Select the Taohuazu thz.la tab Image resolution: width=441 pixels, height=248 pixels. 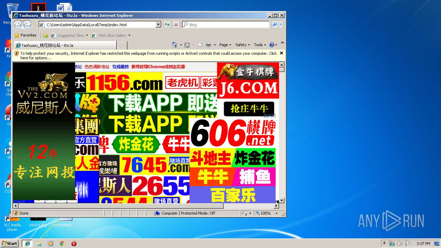point(65,45)
